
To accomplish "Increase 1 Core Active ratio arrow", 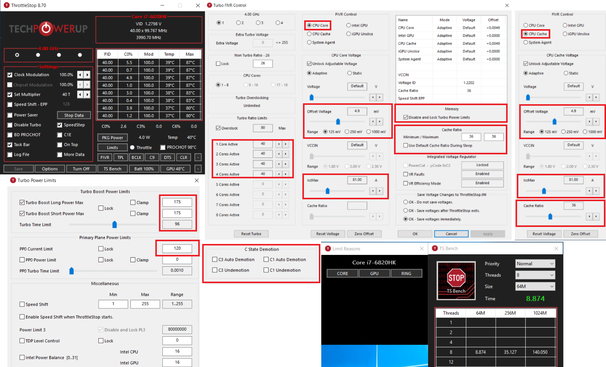I will click(286, 144).
